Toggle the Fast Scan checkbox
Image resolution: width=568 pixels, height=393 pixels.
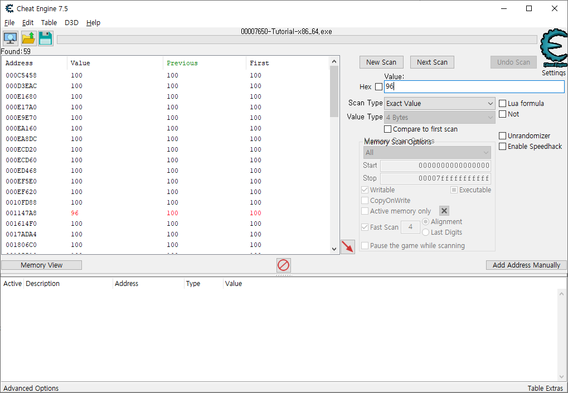365,227
